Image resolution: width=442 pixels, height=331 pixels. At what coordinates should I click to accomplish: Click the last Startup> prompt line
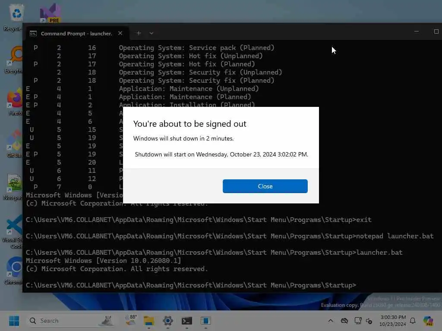point(191,285)
